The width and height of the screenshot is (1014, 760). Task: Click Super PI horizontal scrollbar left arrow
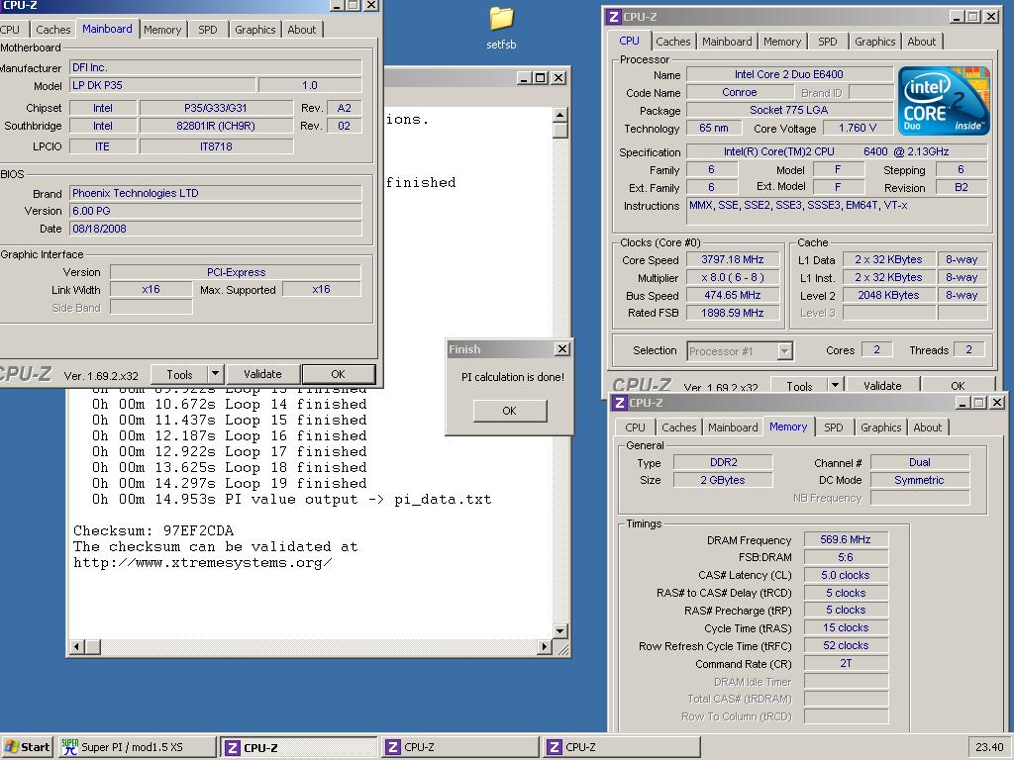(x=77, y=646)
